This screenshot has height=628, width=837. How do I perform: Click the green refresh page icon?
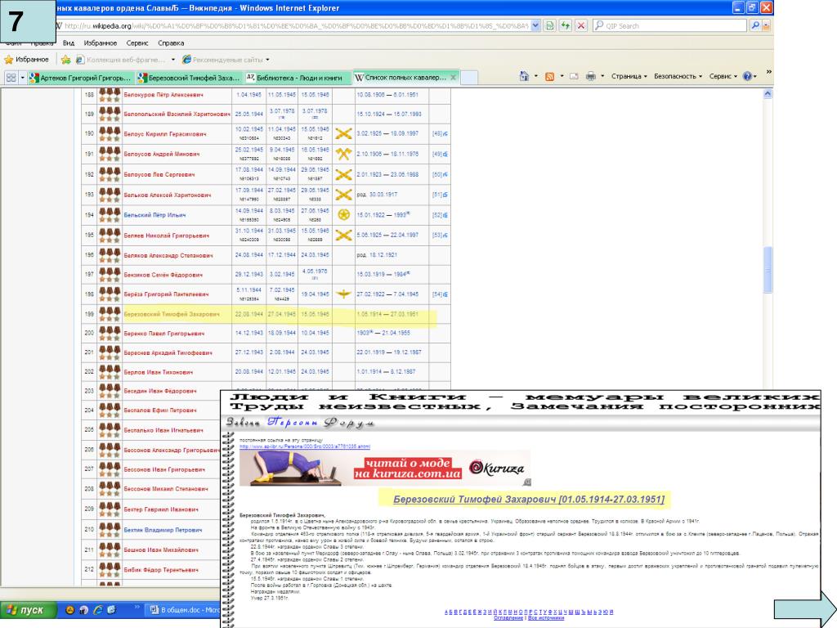(x=566, y=25)
